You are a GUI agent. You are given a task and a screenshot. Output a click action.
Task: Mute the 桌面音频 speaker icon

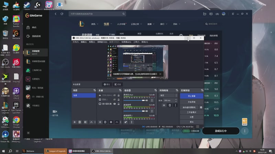[147, 111]
